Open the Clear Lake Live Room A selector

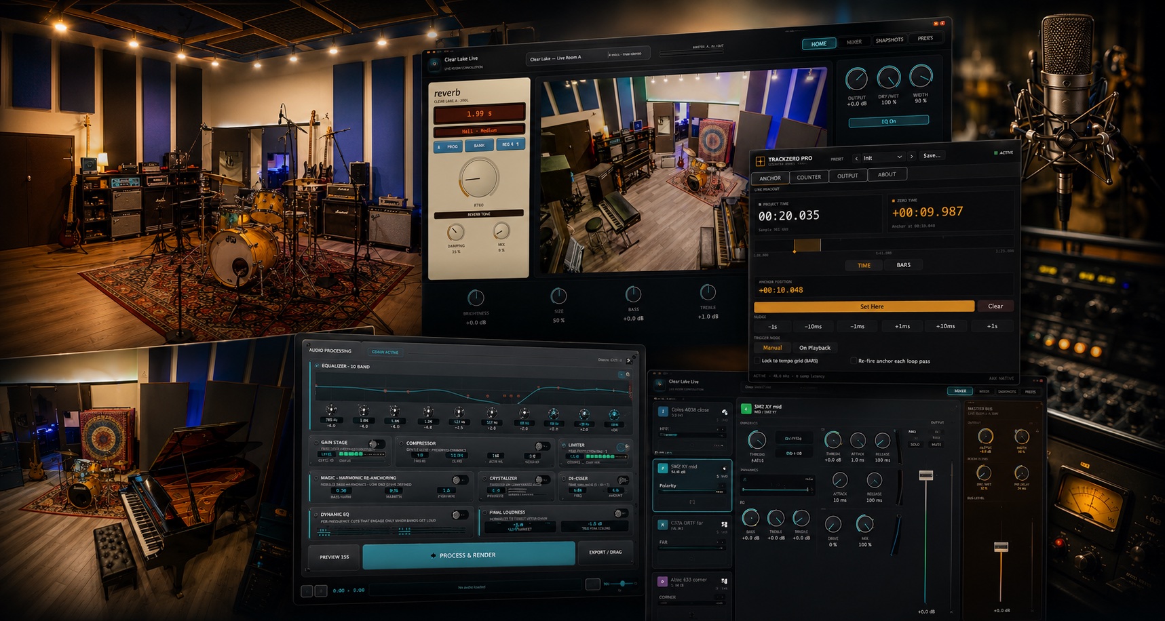click(x=588, y=56)
